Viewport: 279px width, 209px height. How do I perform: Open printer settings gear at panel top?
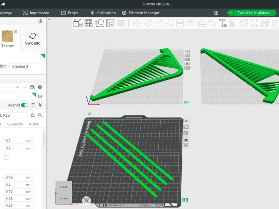[40, 21]
